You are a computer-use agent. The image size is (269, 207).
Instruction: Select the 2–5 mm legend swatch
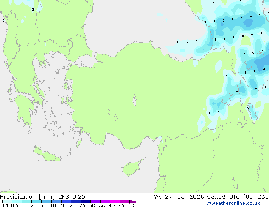(36, 202)
